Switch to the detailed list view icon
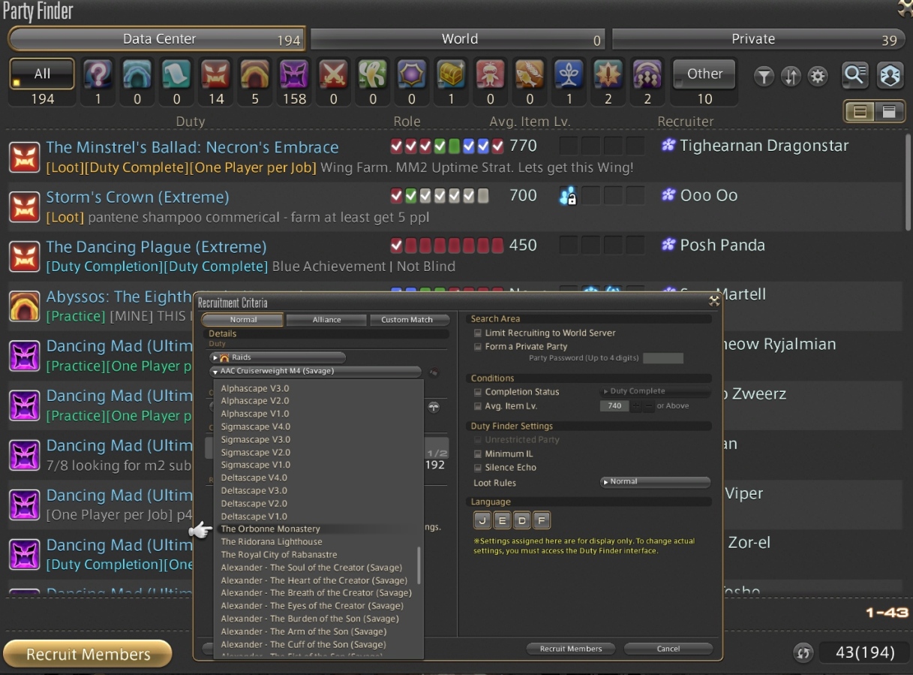 point(889,112)
